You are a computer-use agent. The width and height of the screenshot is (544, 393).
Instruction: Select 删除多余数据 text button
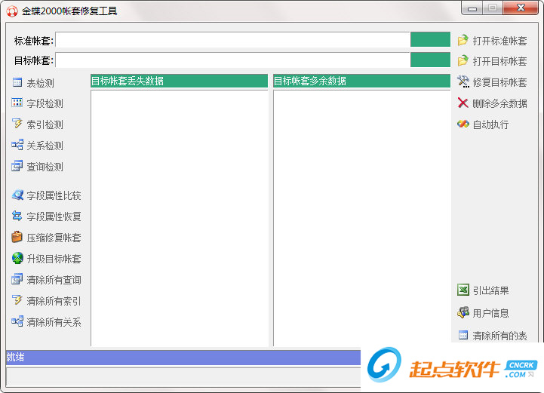pos(500,103)
